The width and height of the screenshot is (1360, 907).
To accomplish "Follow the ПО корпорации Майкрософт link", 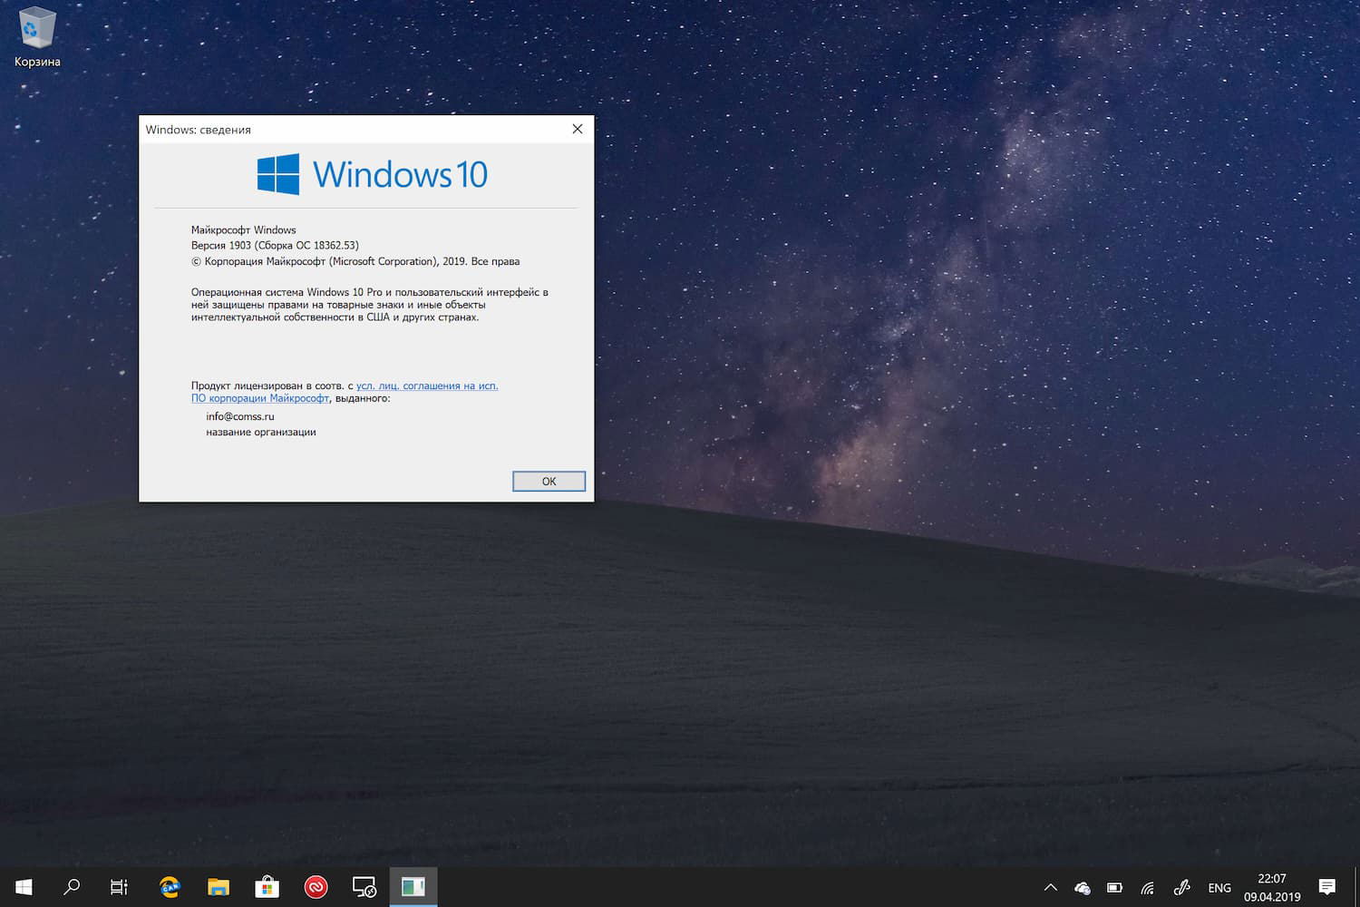I will tap(259, 397).
